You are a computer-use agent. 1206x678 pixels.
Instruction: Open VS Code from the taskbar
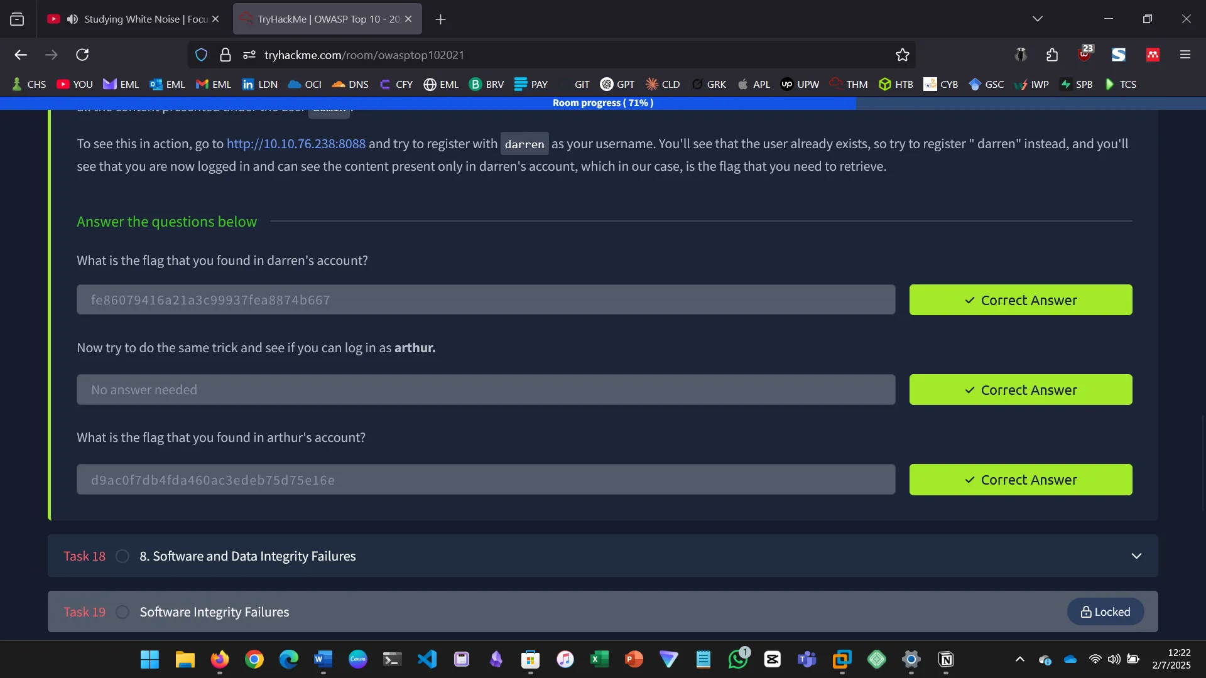(427, 659)
